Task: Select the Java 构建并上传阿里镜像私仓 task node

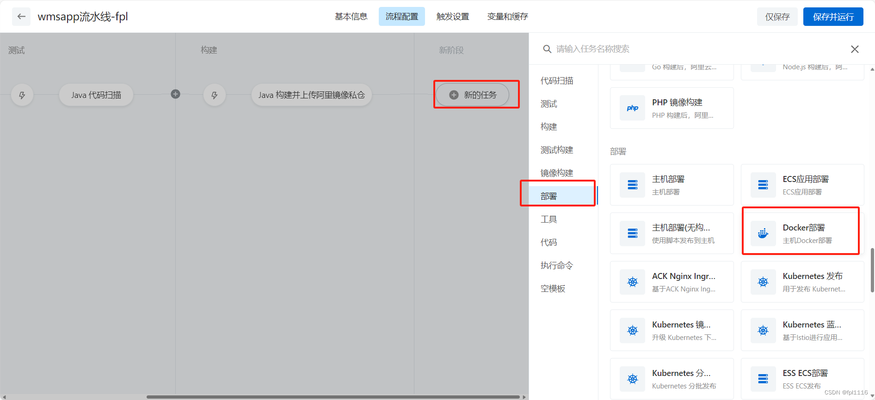Action: [x=312, y=95]
